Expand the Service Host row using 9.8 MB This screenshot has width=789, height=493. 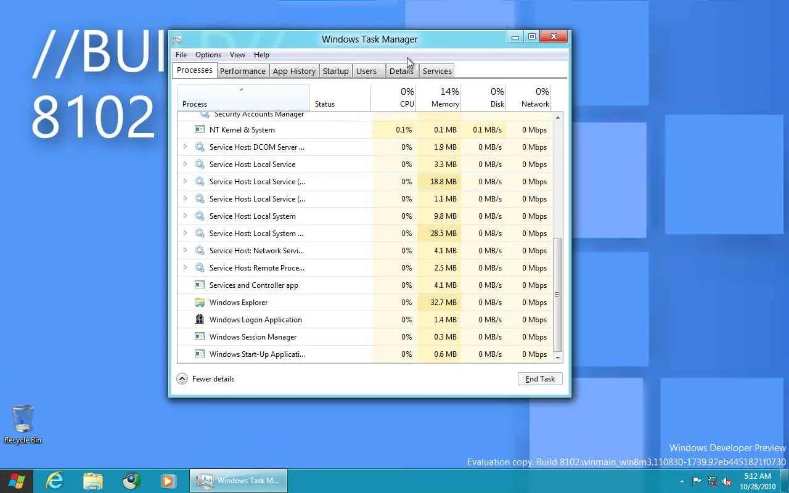click(185, 216)
